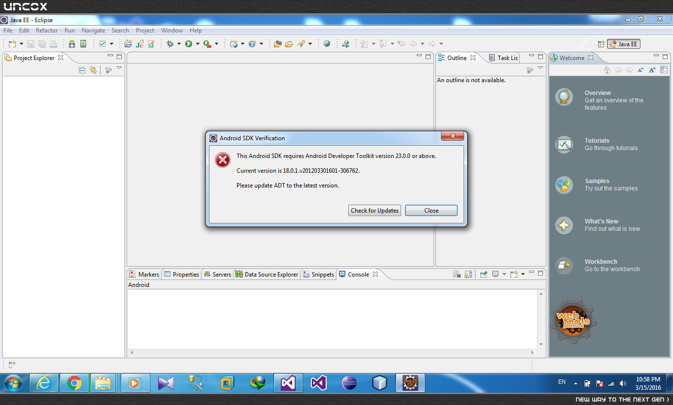Click the Home icon in Welcome view
This screenshot has width=673, height=405.
pyautogui.click(x=607, y=70)
